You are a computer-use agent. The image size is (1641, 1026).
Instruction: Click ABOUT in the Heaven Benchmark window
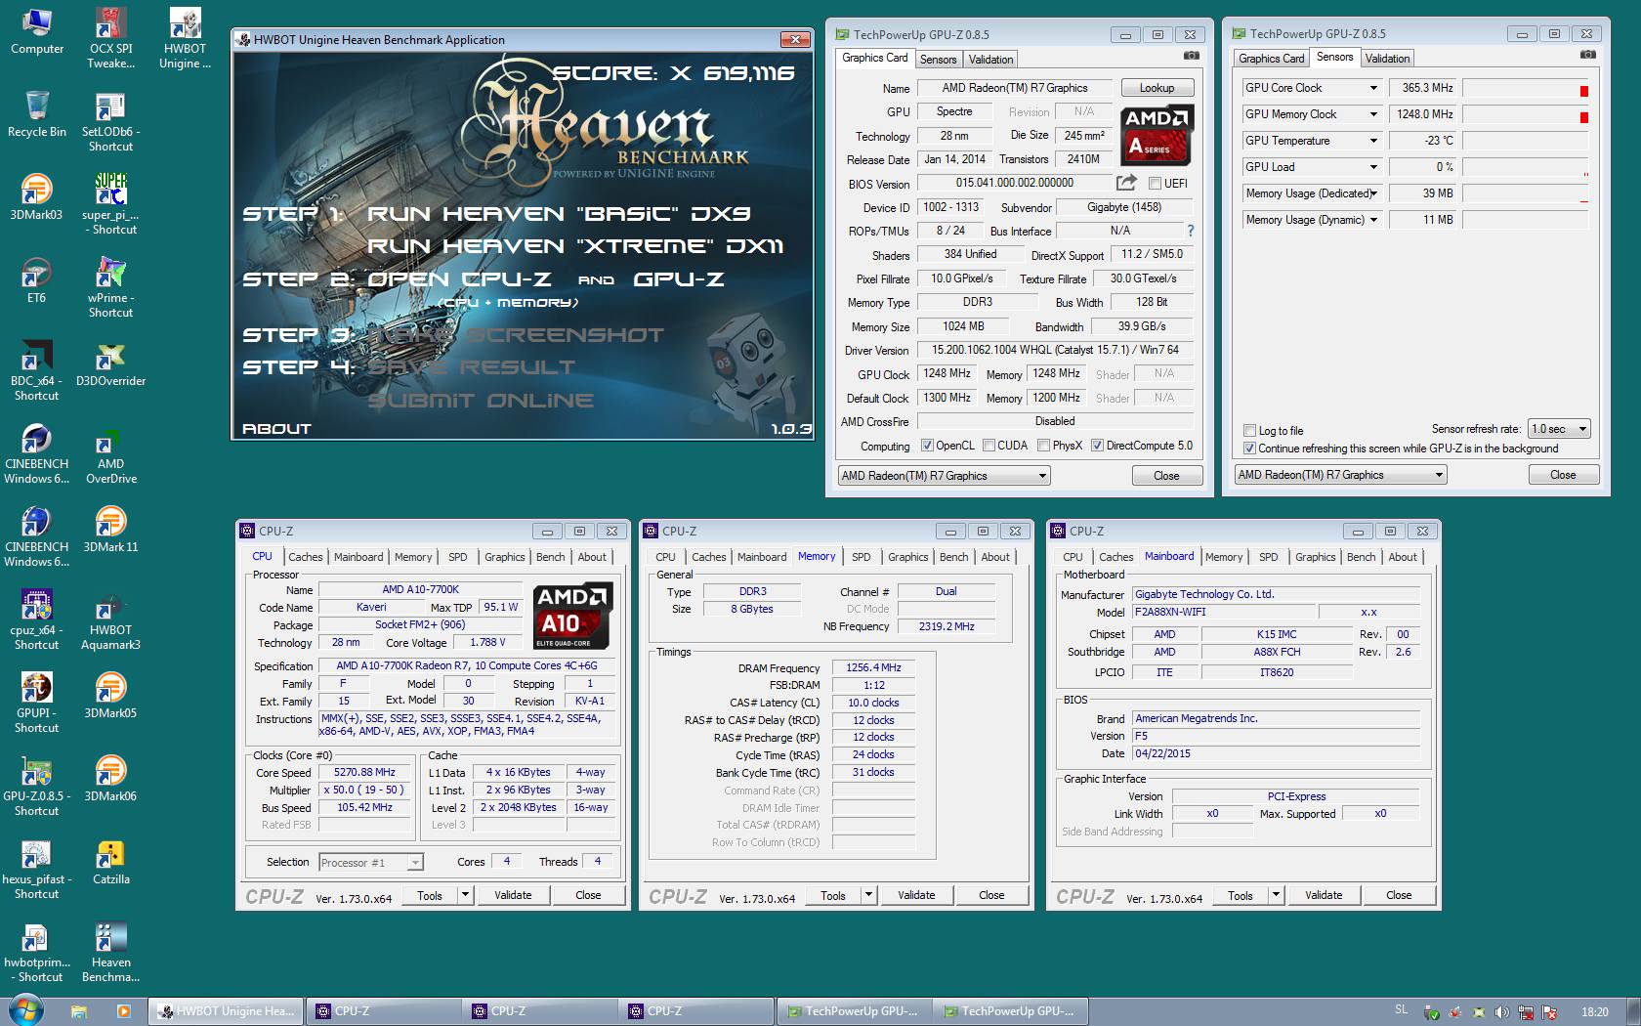[276, 428]
